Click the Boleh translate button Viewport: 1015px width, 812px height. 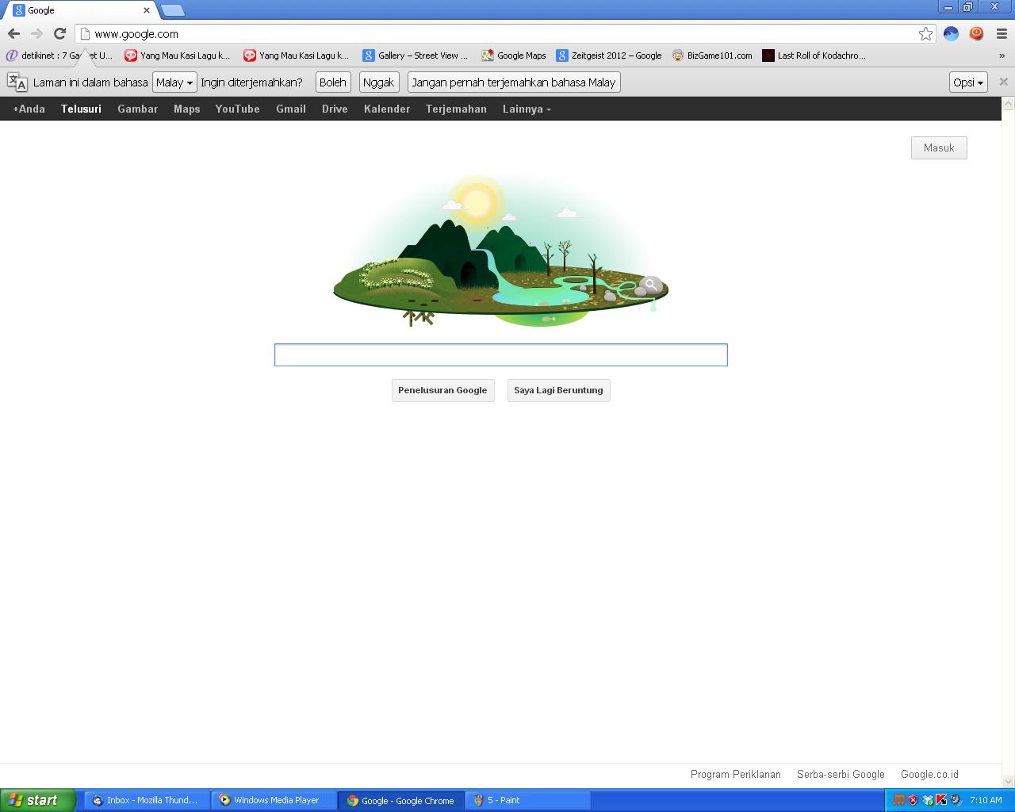coord(333,82)
